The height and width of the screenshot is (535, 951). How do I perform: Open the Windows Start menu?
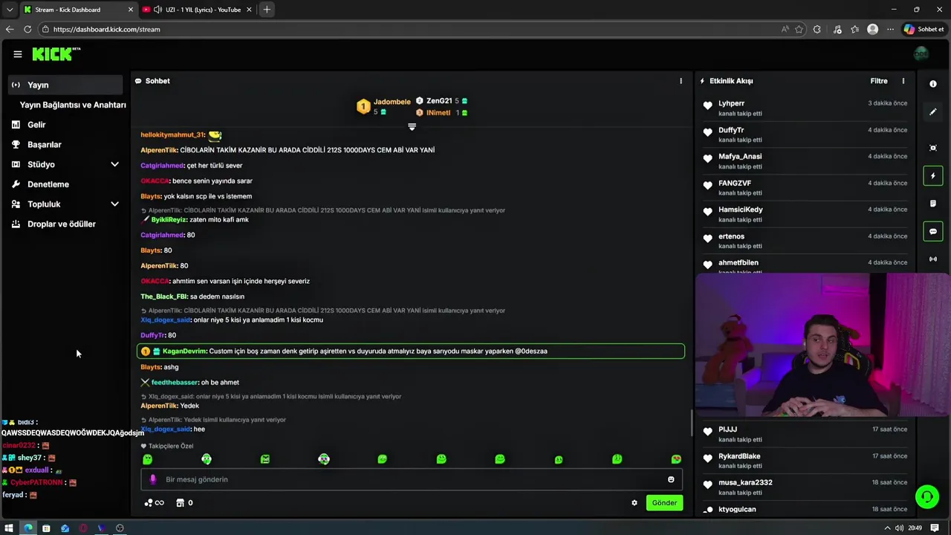(x=9, y=528)
